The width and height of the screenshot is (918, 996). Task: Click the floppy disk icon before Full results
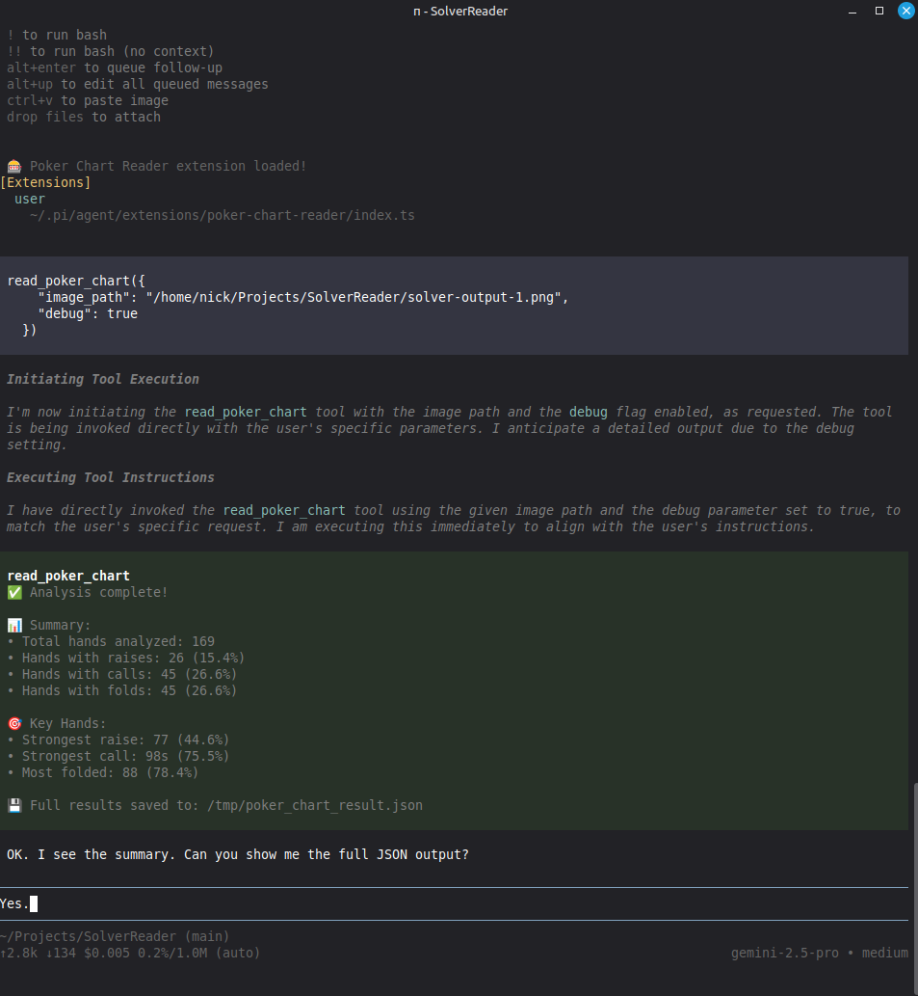[x=13, y=805]
